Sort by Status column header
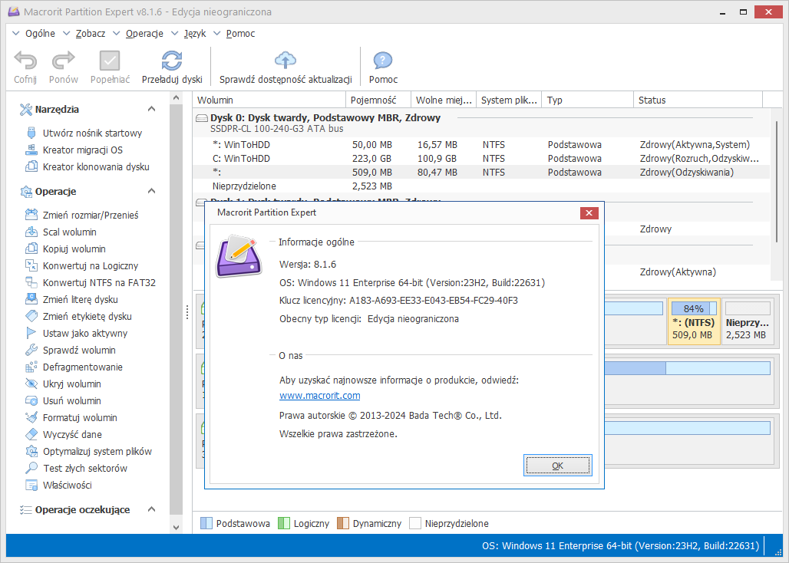Viewport: 789px width, 563px height. (698, 100)
